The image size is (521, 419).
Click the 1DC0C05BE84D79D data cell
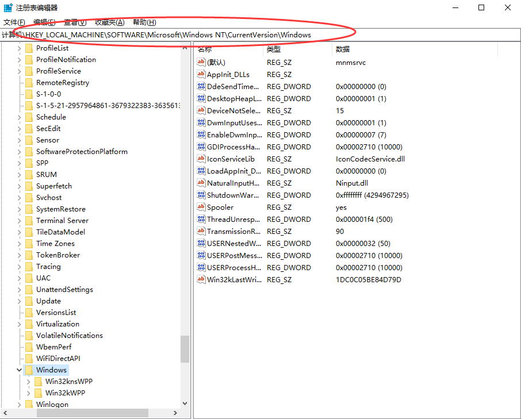369,279
